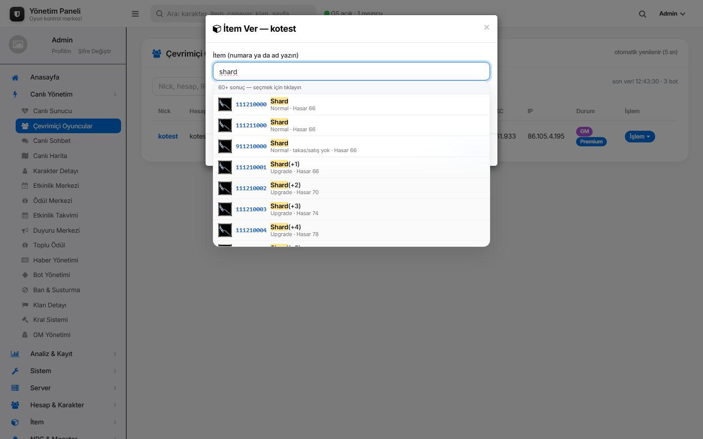
Task: Click the Şifre Değiştir link
Action: 95,51
